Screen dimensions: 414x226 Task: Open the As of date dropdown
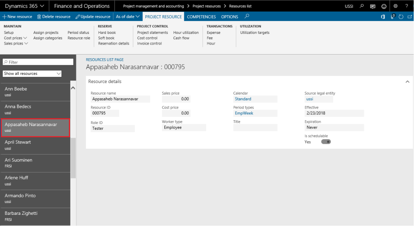pyautogui.click(x=128, y=17)
